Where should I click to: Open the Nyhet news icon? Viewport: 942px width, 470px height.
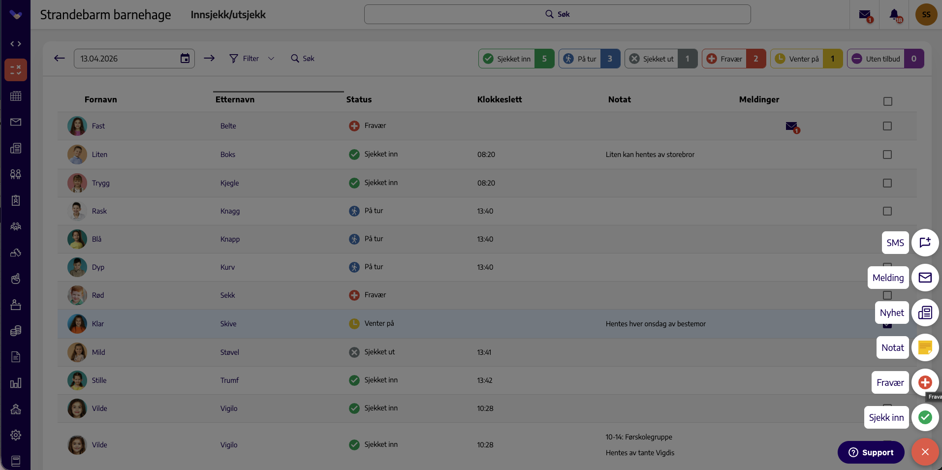point(925,313)
